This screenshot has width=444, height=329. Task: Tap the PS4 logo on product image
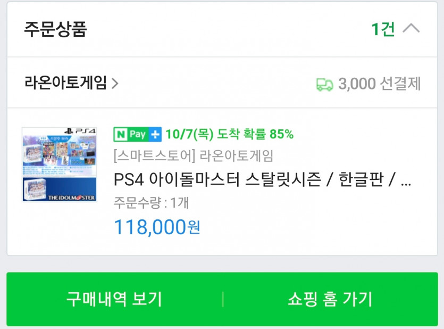pyautogui.click(x=80, y=131)
